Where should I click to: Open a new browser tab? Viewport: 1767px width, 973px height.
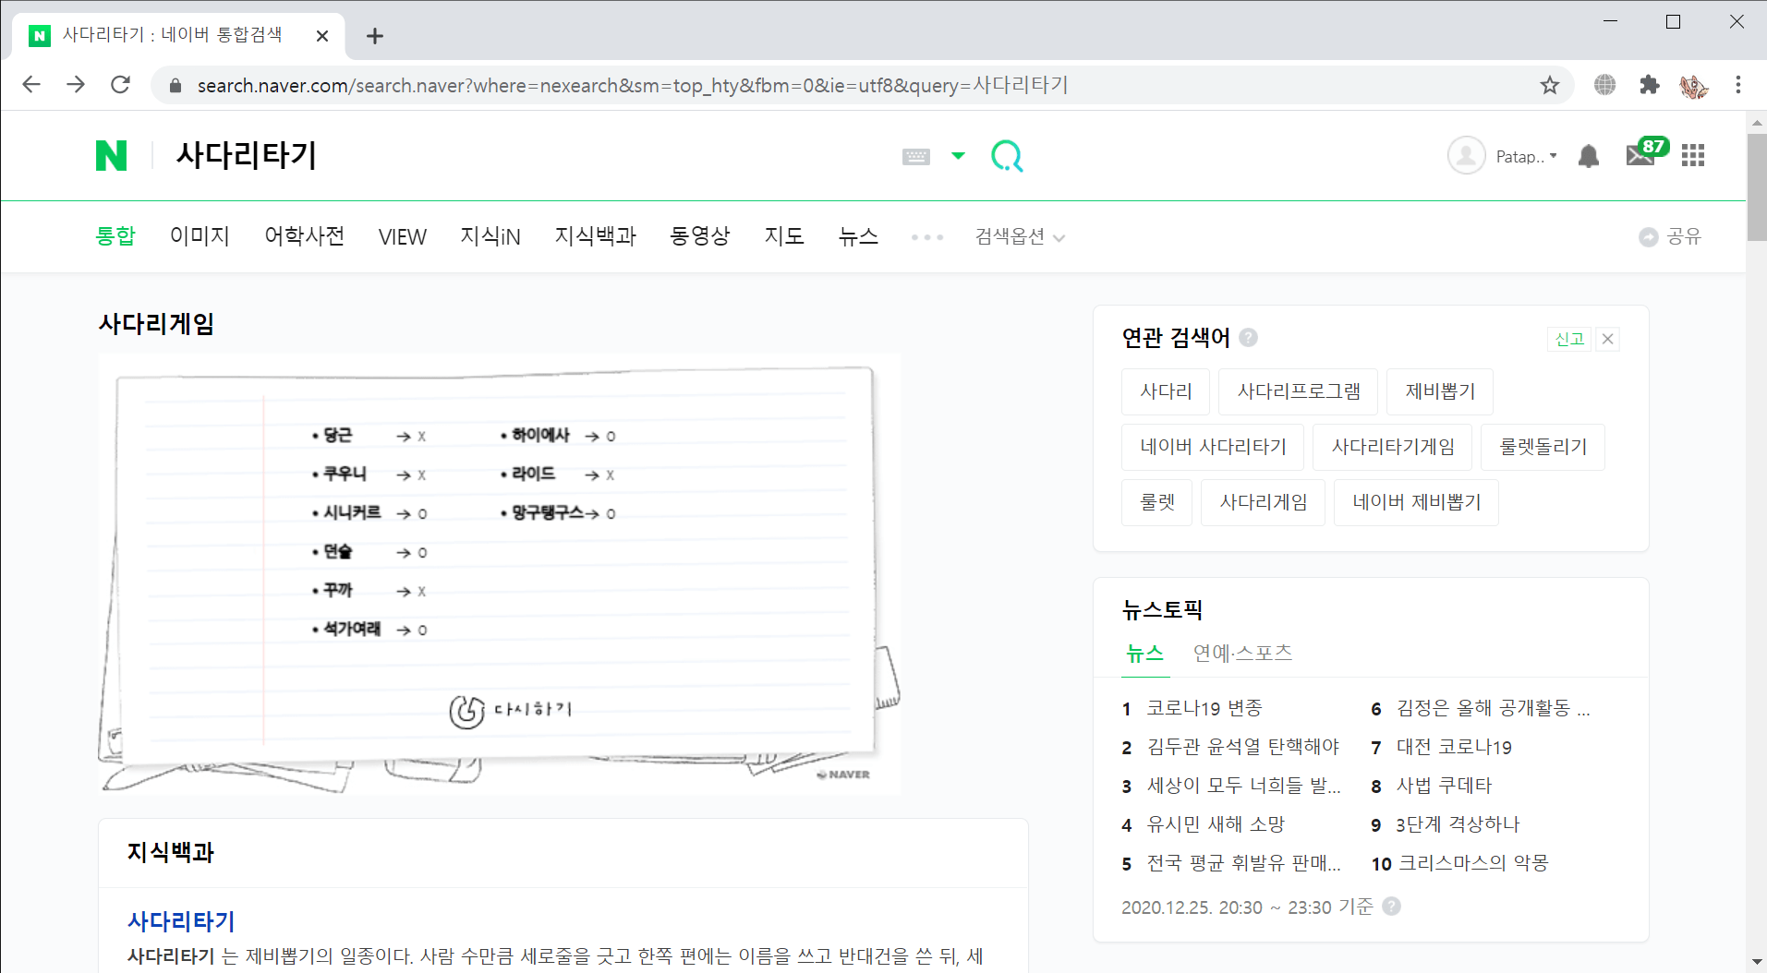point(374,36)
